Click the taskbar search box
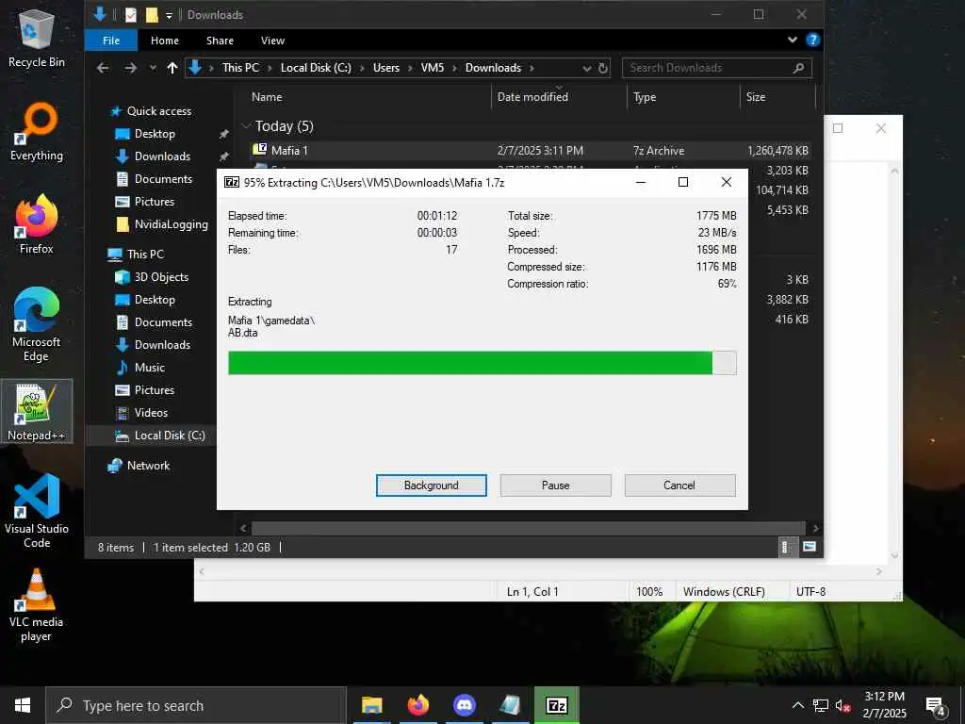 (x=196, y=705)
